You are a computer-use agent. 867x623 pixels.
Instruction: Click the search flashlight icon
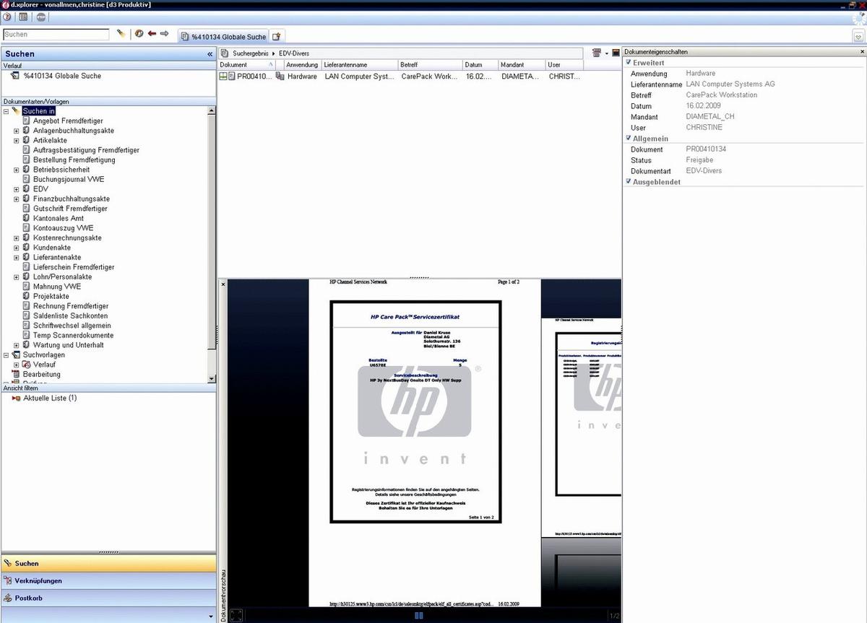coord(121,34)
